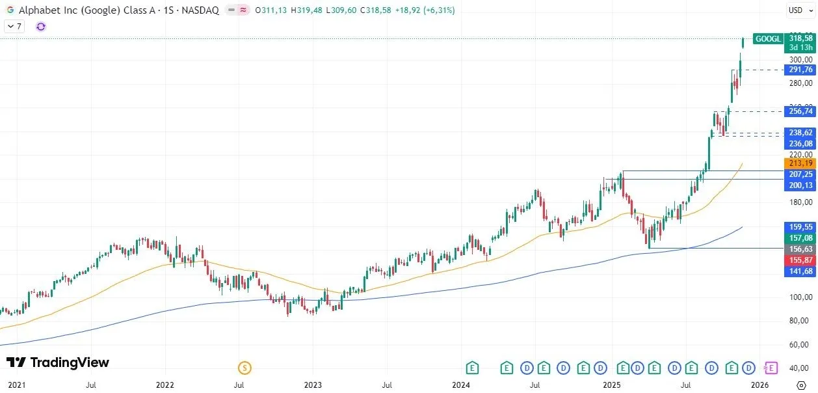The width and height of the screenshot is (818, 393).
Task: Toggle the gray minus market status indicator
Action: click(x=231, y=10)
